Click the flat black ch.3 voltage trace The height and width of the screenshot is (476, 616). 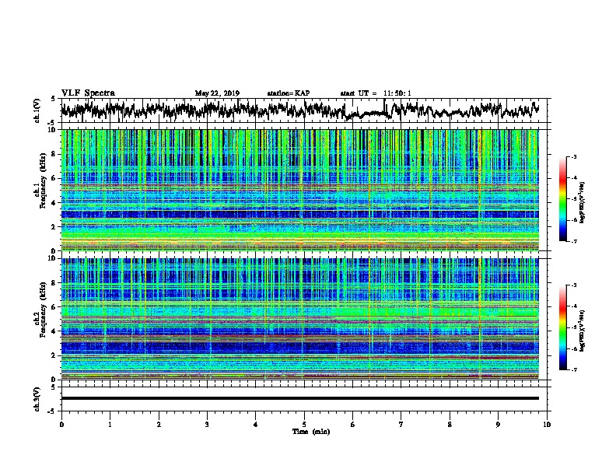click(x=299, y=398)
